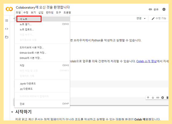Open the 파일 menu

point(18,12)
